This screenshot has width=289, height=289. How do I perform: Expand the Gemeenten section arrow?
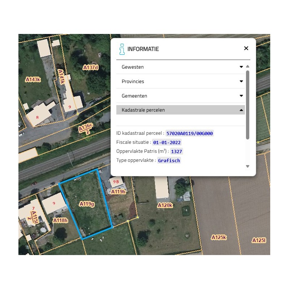coord(241,96)
